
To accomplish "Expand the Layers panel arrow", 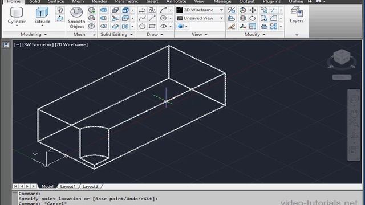I will [297, 35].
